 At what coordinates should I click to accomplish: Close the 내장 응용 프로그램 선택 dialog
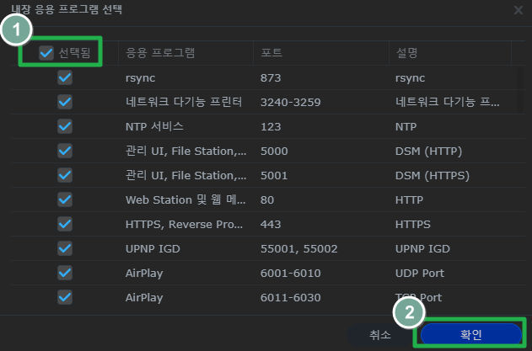click(518, 10)
